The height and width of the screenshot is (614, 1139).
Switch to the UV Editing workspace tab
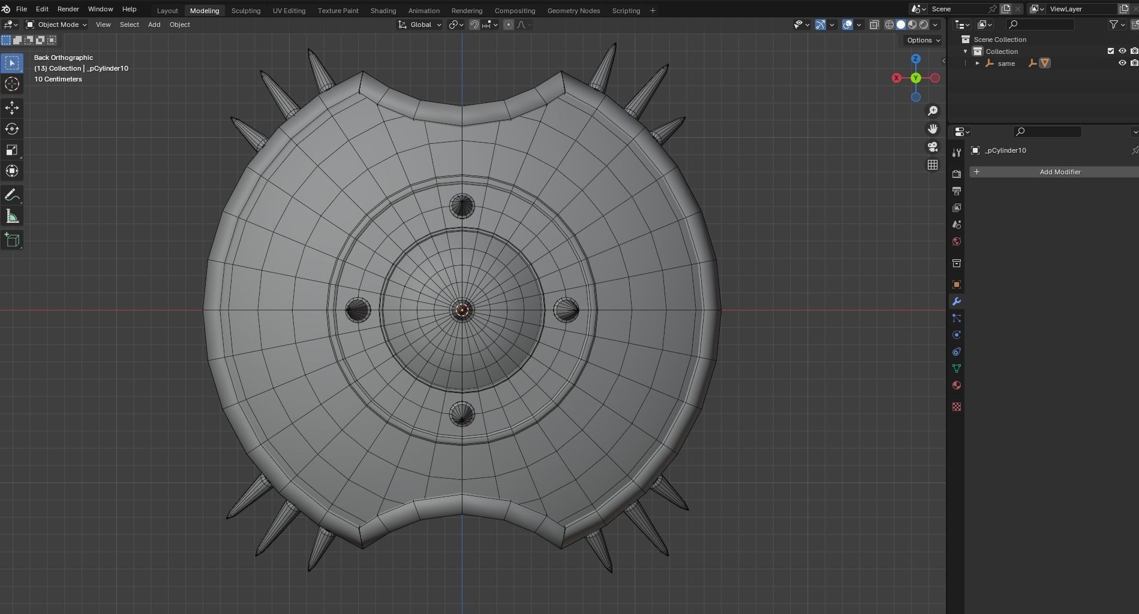(x=288, y=10)
